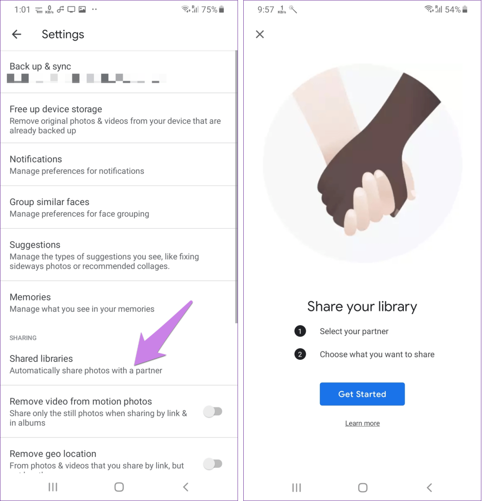Tap the home button on right phone
Image resolution: width=482 pixels, height=501 pixels.
(x=363, y=487)
